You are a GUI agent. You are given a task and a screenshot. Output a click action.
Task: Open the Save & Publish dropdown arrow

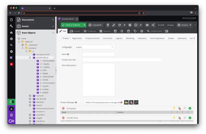(x=84, y=25)
